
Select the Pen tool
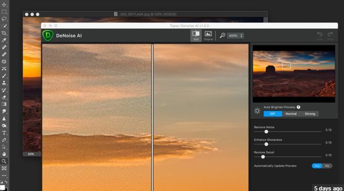4,140
